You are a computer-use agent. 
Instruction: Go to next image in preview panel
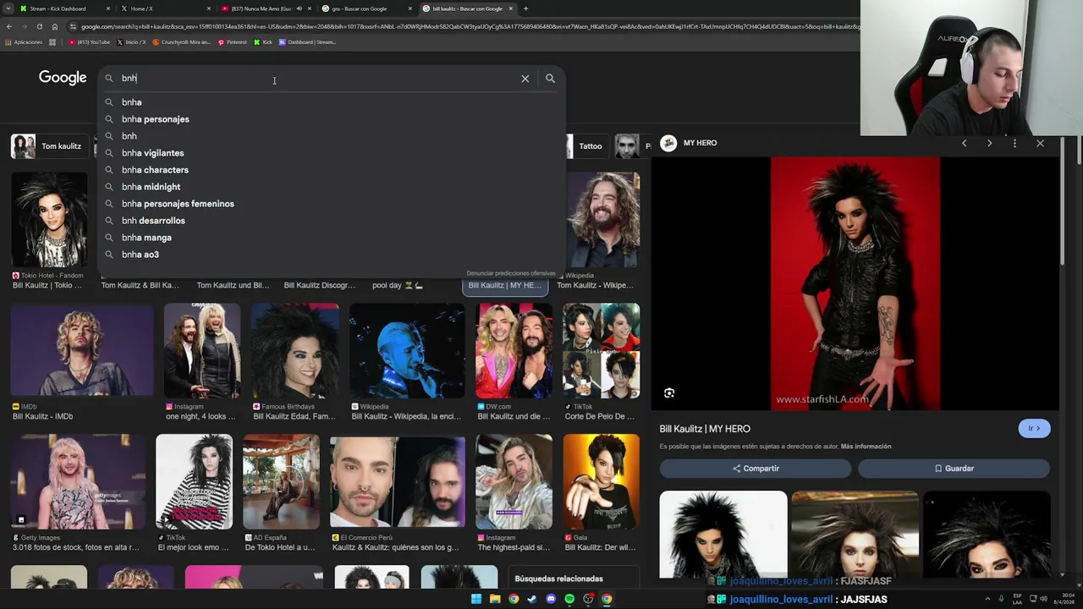pos(989,143)
